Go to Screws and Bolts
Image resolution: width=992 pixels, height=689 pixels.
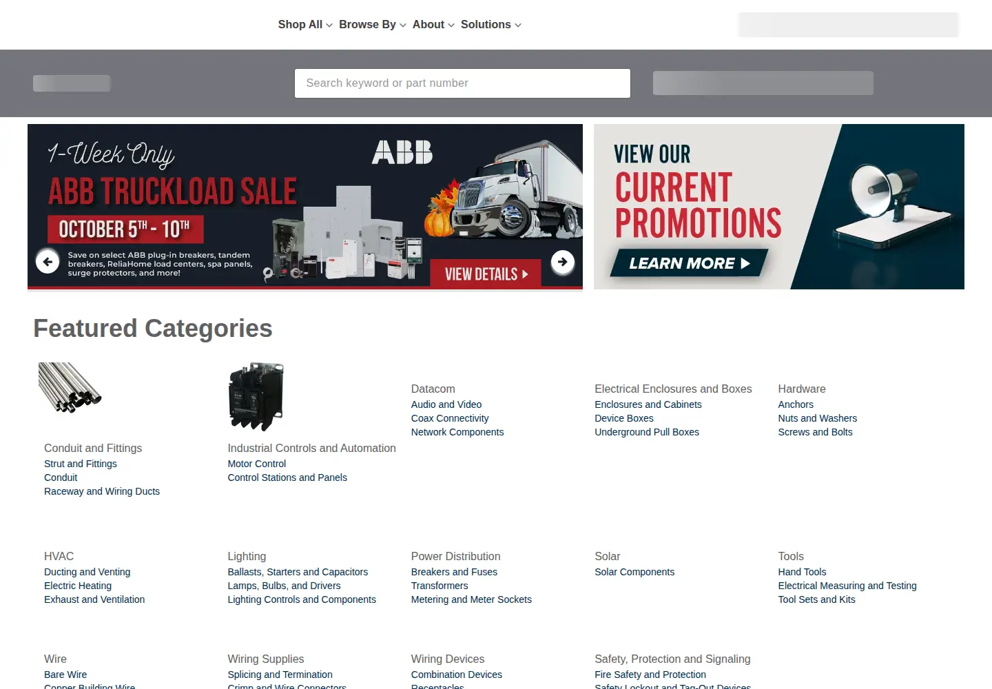816,432
